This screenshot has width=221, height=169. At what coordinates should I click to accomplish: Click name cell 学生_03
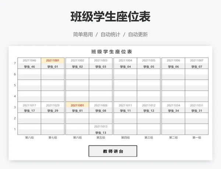pos(101,66)
